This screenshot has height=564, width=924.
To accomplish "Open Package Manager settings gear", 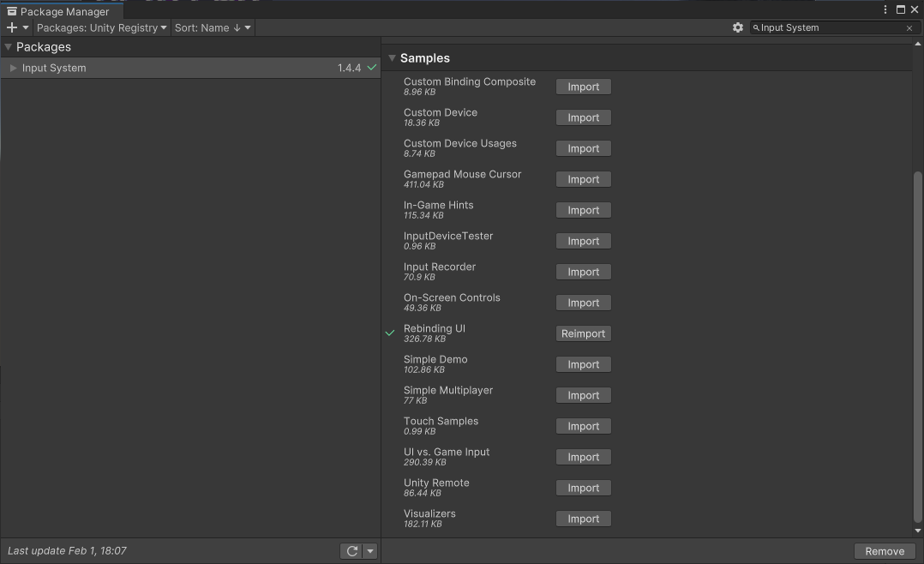I will point(738,27).
